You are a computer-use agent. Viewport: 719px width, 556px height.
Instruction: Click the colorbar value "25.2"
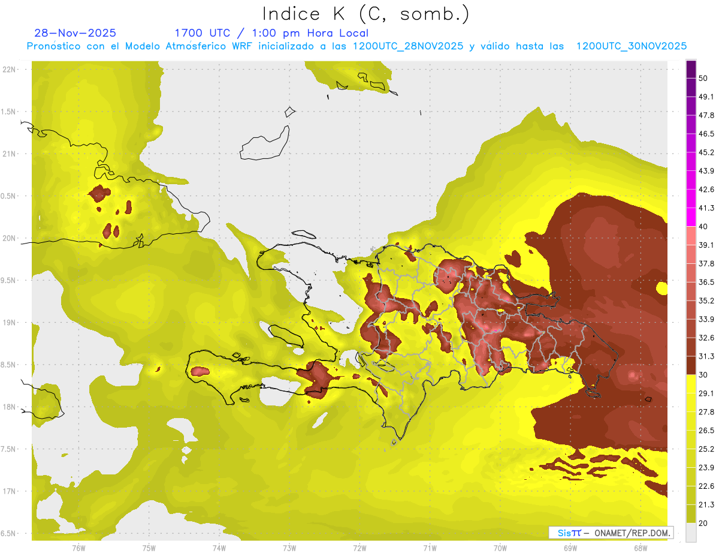pos(707,449)
